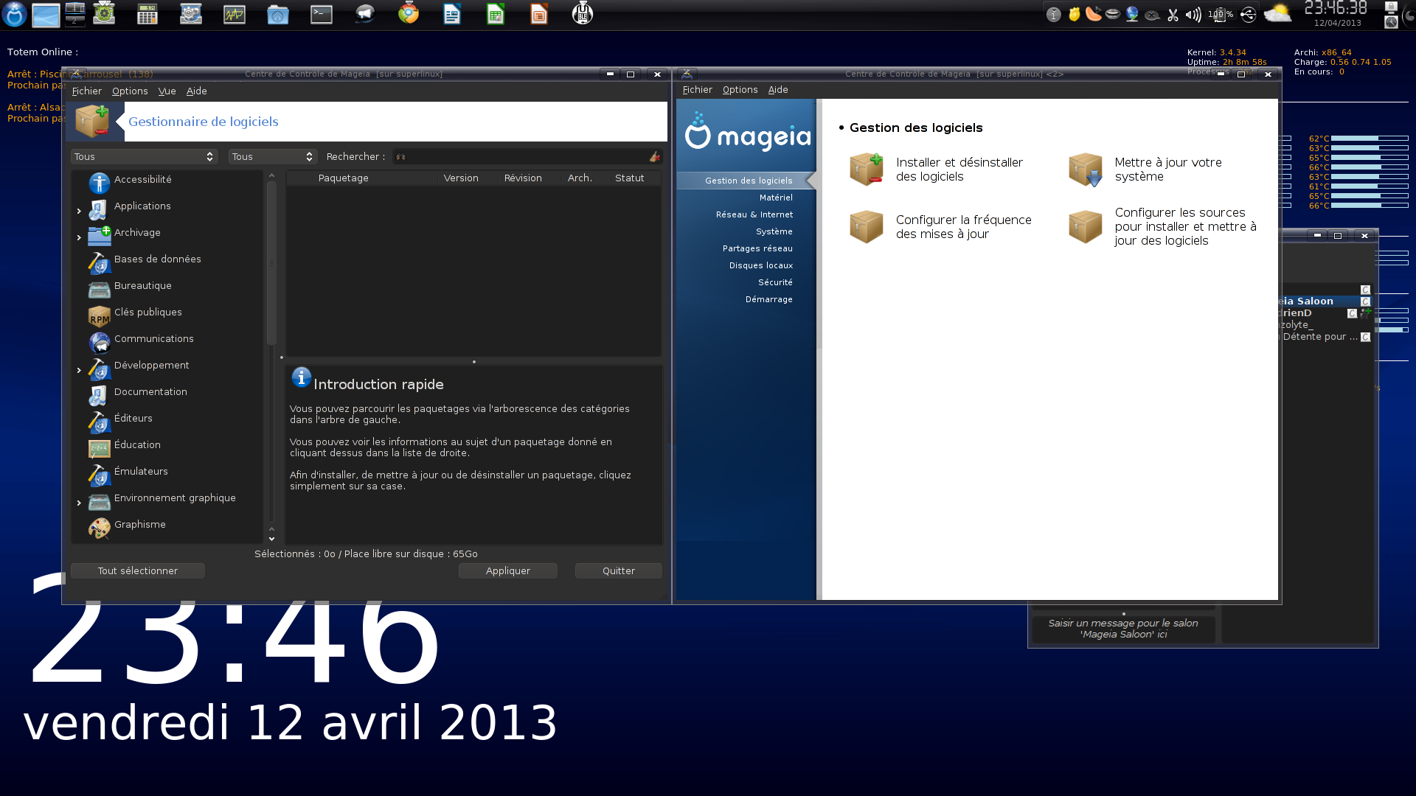Click the Clés publiques RPM icon
The width and height of the screenshot is (1416, 796).
(x=100, y=316)
